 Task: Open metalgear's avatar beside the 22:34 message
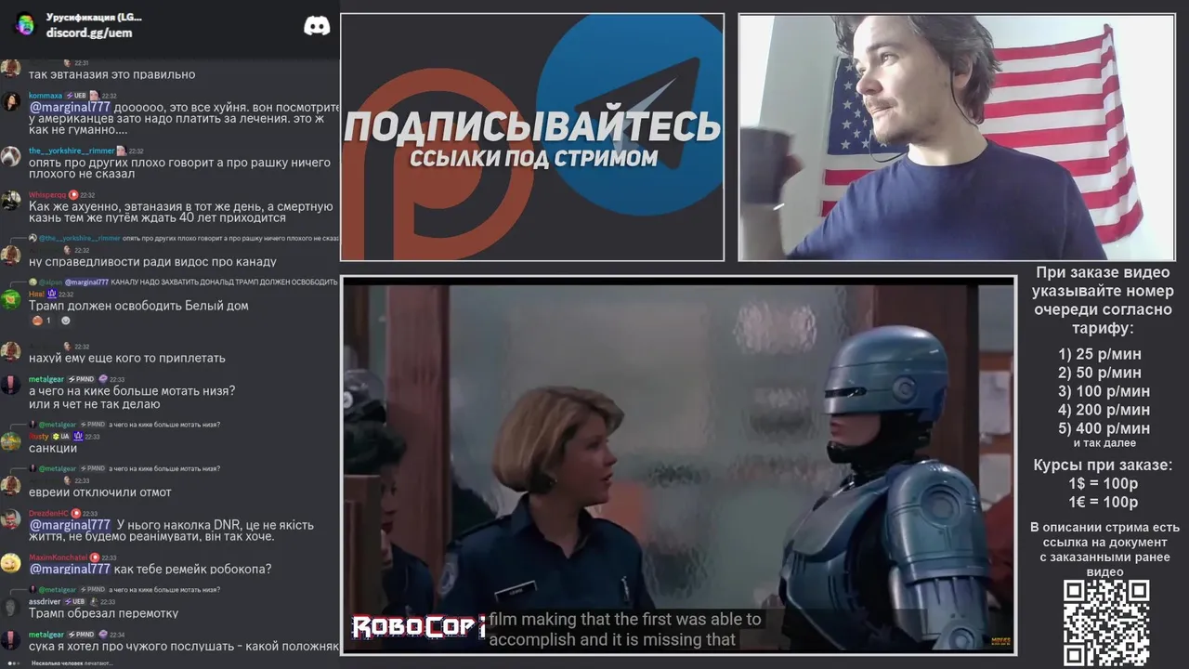coord(10,640)
